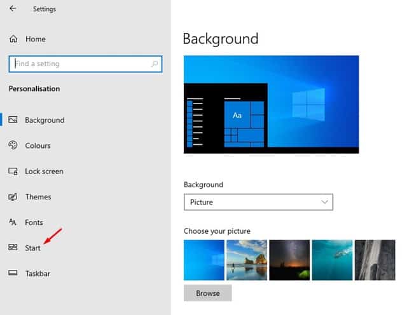The height and width of the screenshot is (315, 407).
Task: Open the Background Picture dropdown
Action: 258,202
